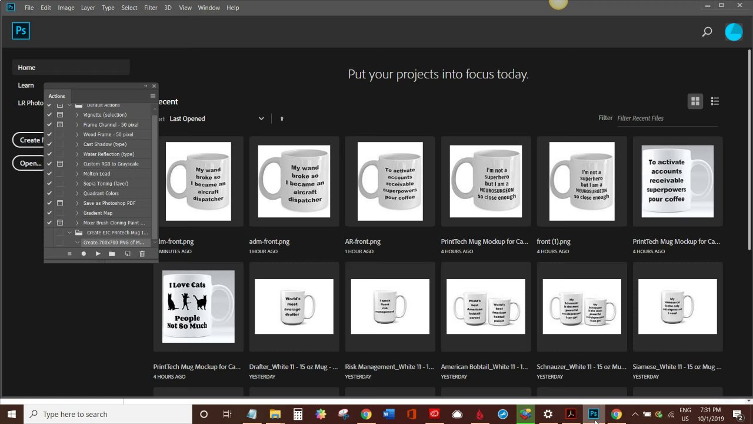Screen dimensions: 753x424
Task: Go to the Home section
Action: tap(71, 68)
